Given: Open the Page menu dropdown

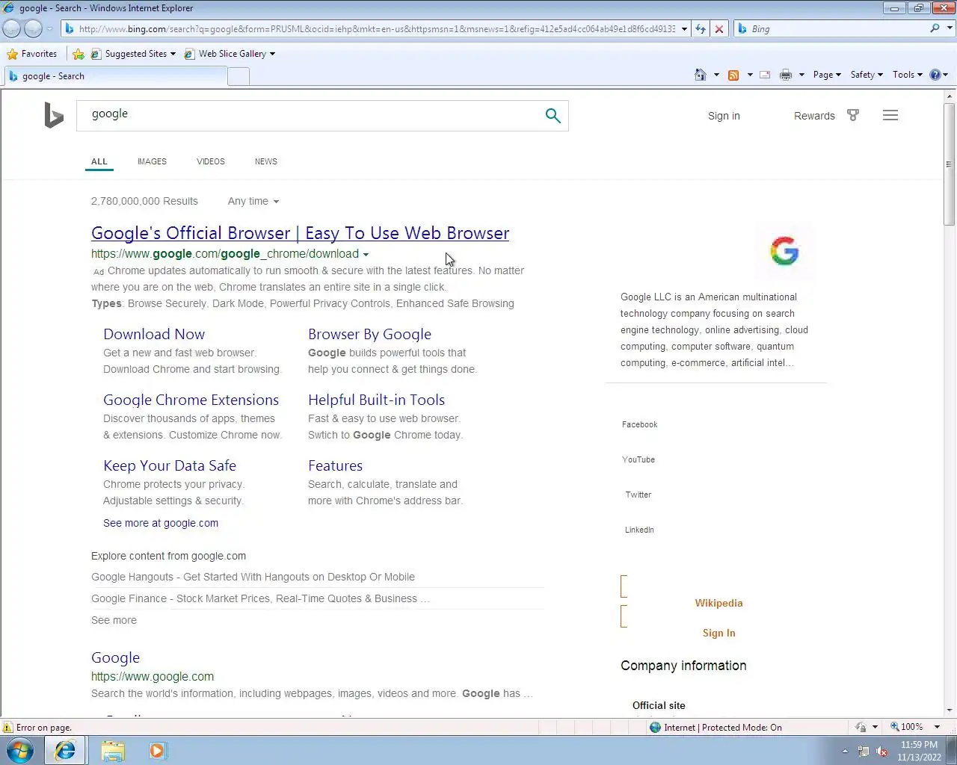Looking at the screenshot, I should pyautogui.click(x=827, y=75).
